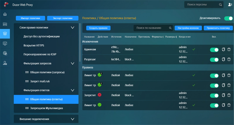The height and width of the screenshot is (125, 234).
Task: Open the monitoring chart section in the sidebar
Action: click(5, 43)
